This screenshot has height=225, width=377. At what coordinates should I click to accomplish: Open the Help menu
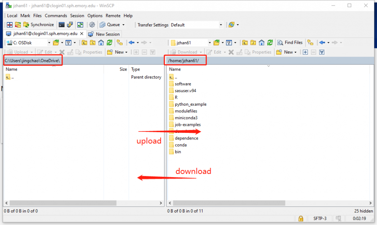coord(128,15)
